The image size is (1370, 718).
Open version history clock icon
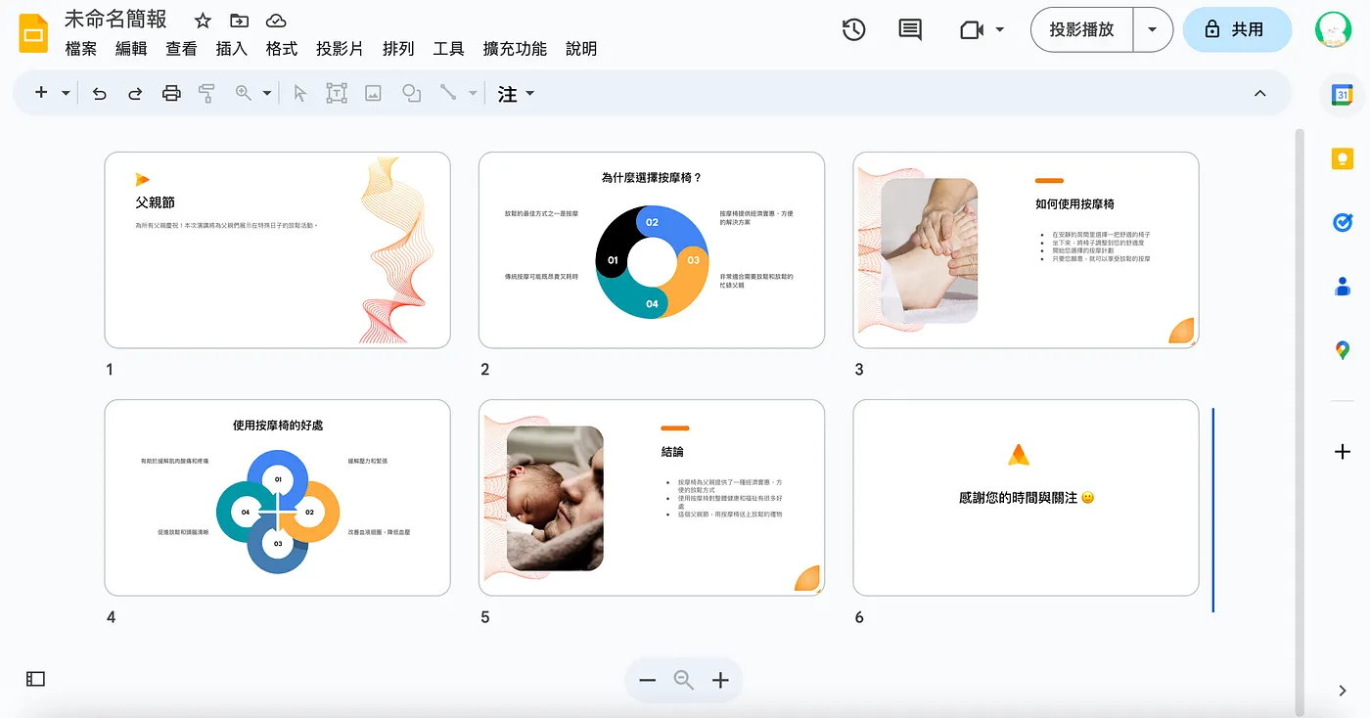(853, 30)
